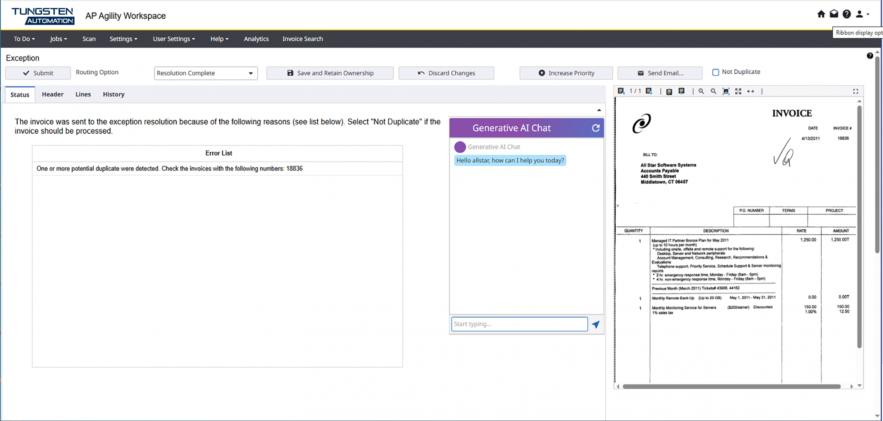The image size is (883, 421).
Task: Click the Home icon in header
Action: coord(821,14)
